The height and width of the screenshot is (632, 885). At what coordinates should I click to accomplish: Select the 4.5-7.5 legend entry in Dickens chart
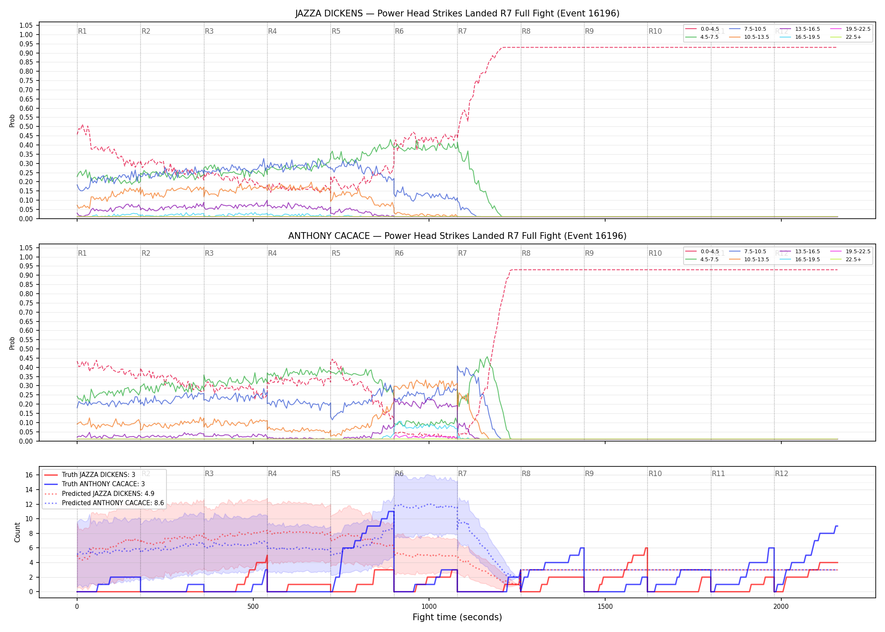click(702, 37)
